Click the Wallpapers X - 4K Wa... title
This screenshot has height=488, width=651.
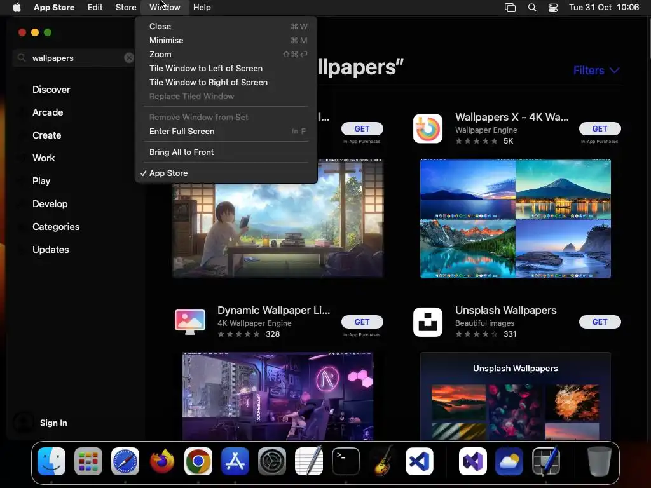tap(512, 117)
